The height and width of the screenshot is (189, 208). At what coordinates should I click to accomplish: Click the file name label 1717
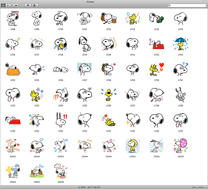(37, 55)
